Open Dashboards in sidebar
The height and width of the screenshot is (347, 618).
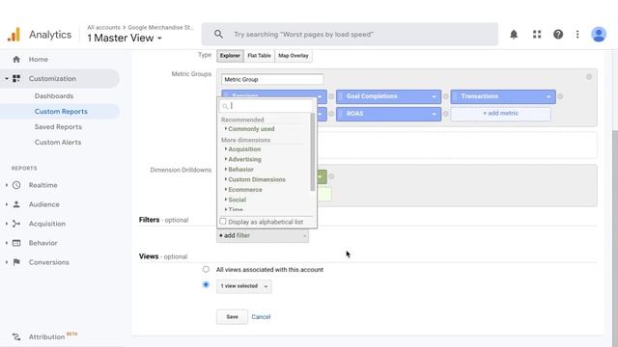54,96
